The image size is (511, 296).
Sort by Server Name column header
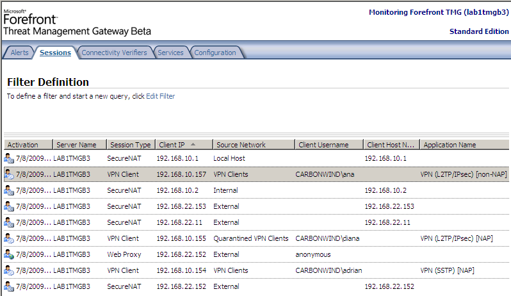pyautogui.click(x=80, y=145)
